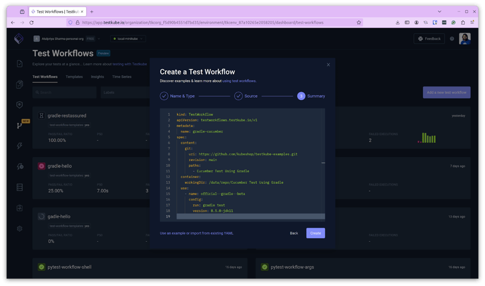
Task: Switch to the Templates tab
Action: coord(74,77)
